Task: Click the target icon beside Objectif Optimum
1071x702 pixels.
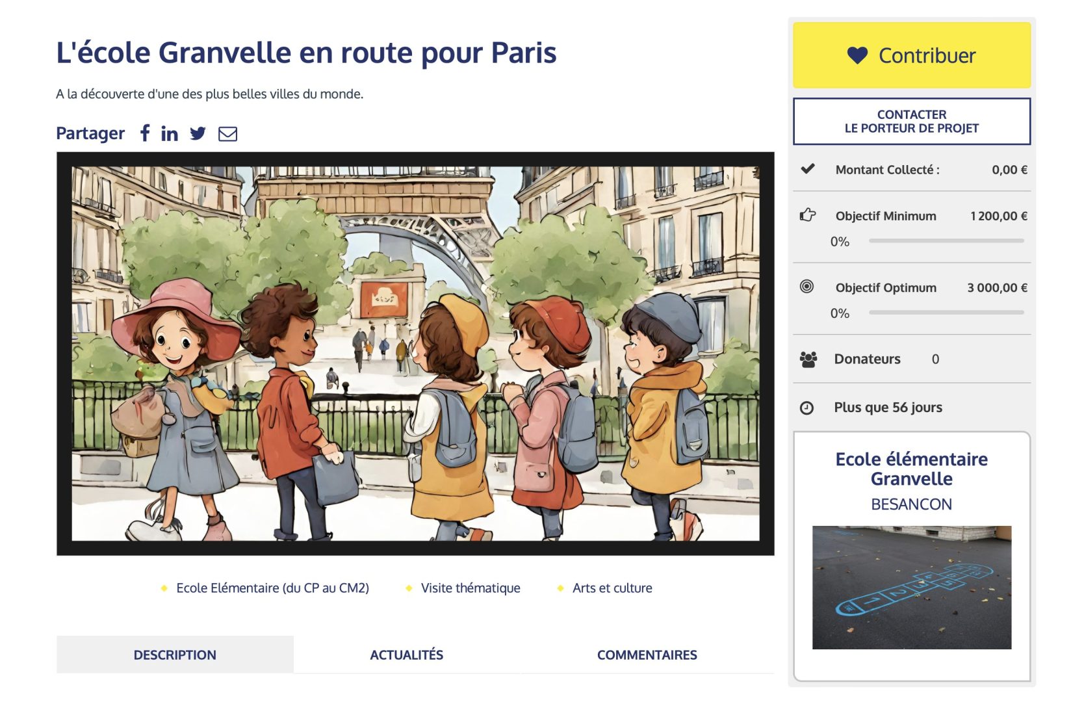Action: (x=806, y=287)
